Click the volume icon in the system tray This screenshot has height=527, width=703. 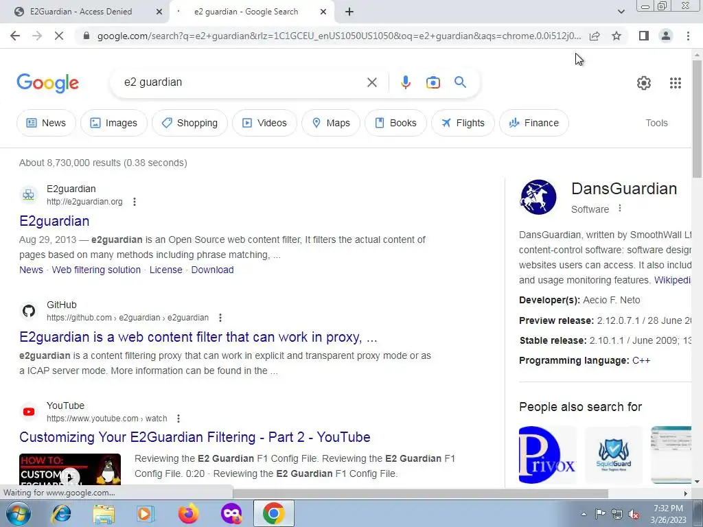coord(634,515)
